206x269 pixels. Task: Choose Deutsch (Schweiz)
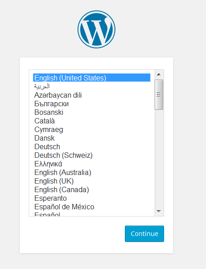[x=92, y=155]
